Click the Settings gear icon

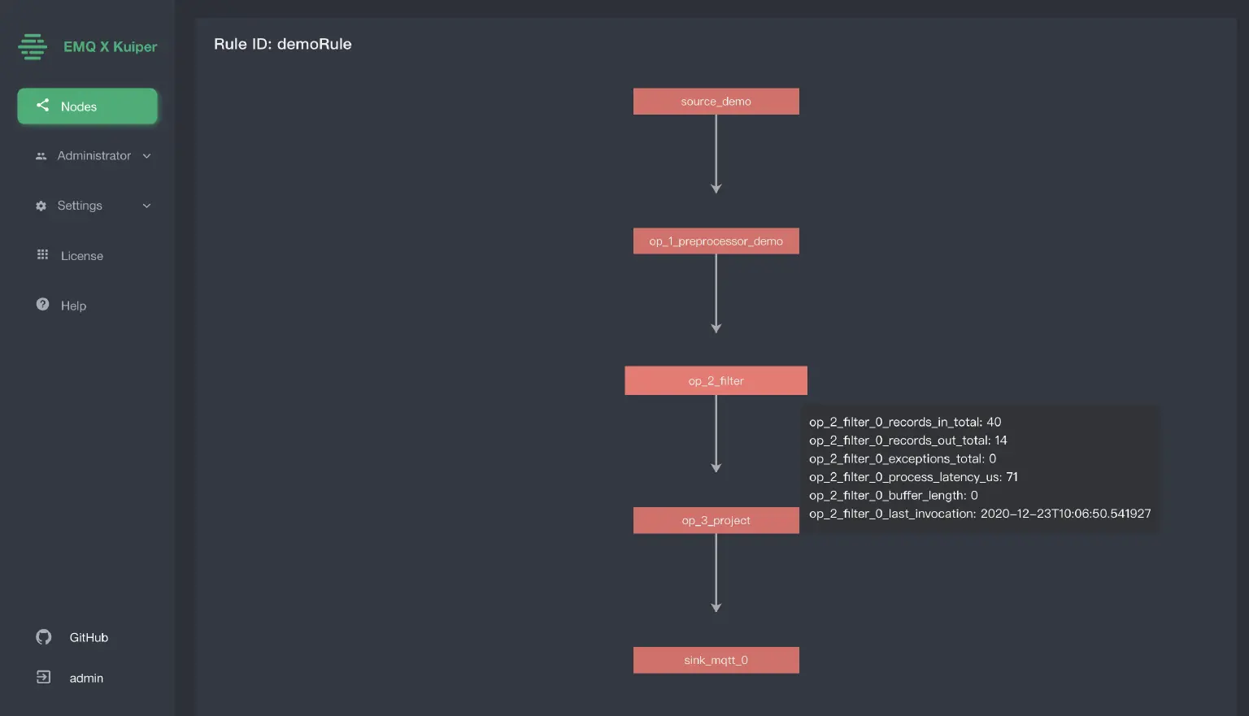coord(41,206)
